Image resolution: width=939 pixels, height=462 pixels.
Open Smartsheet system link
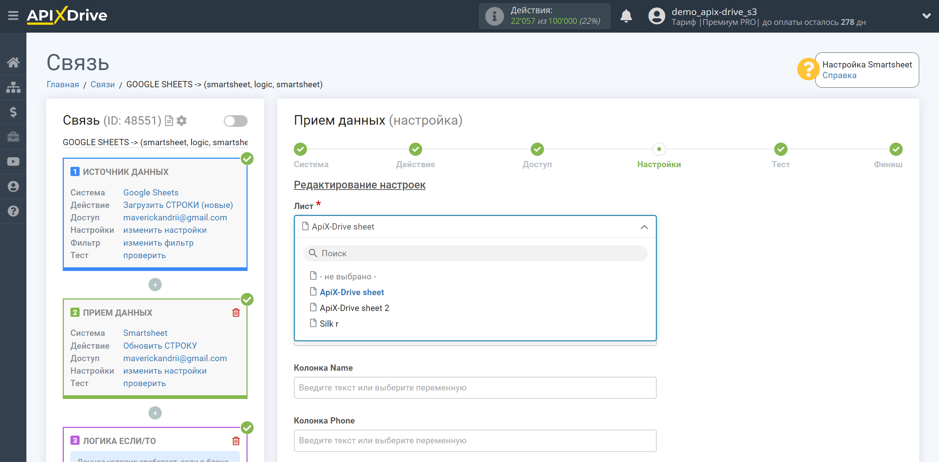145,333
